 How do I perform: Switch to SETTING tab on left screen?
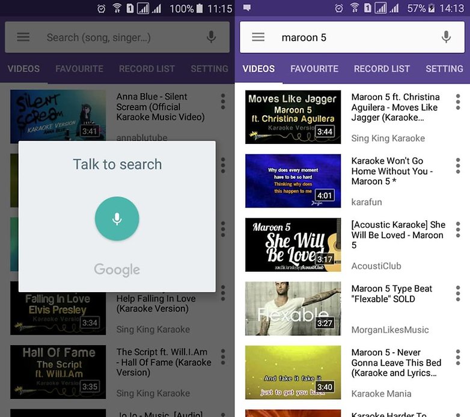[210, 69]
